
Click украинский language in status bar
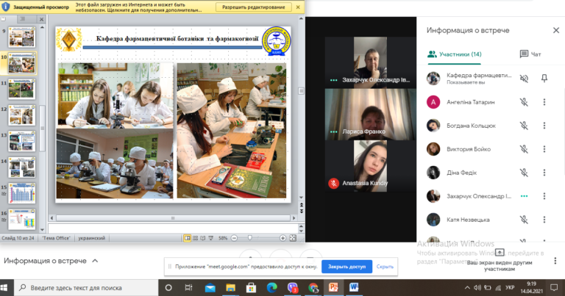[x=91, y=238]
